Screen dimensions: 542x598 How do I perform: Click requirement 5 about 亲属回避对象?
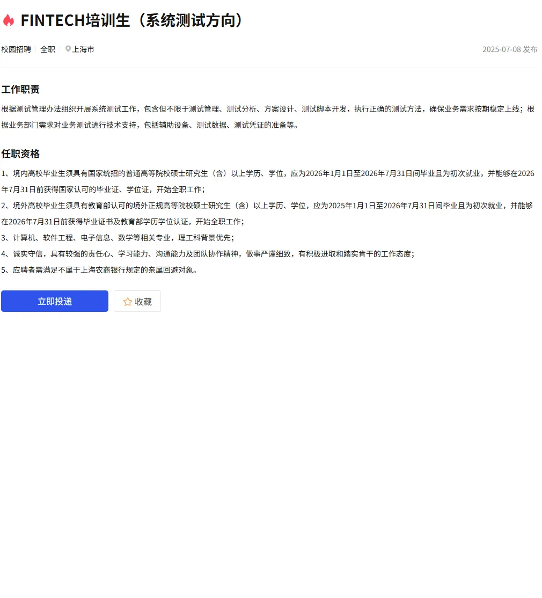(x=99, y=270)
